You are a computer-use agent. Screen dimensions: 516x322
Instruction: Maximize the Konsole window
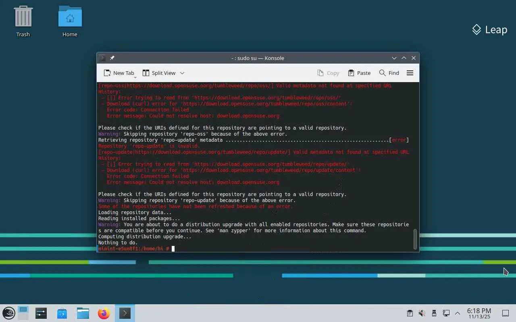(x=404, y=58)
